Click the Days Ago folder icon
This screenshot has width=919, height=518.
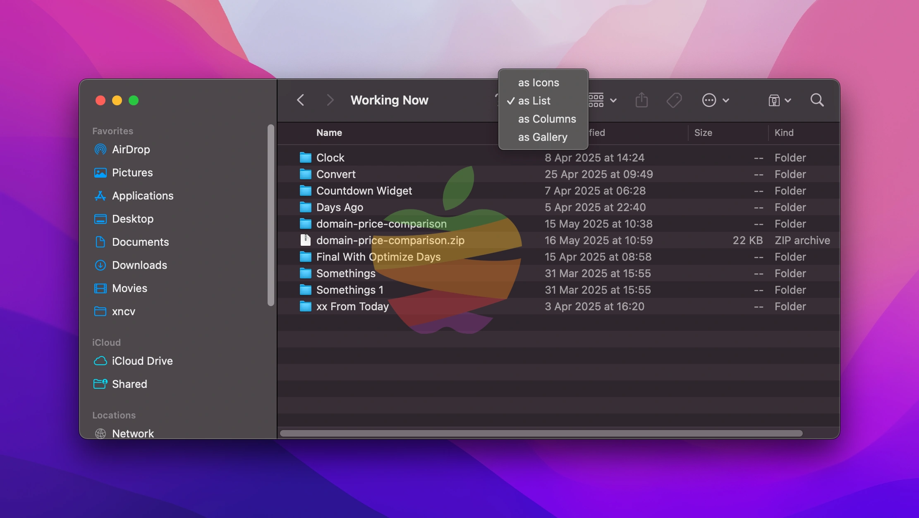click(305, 207)
